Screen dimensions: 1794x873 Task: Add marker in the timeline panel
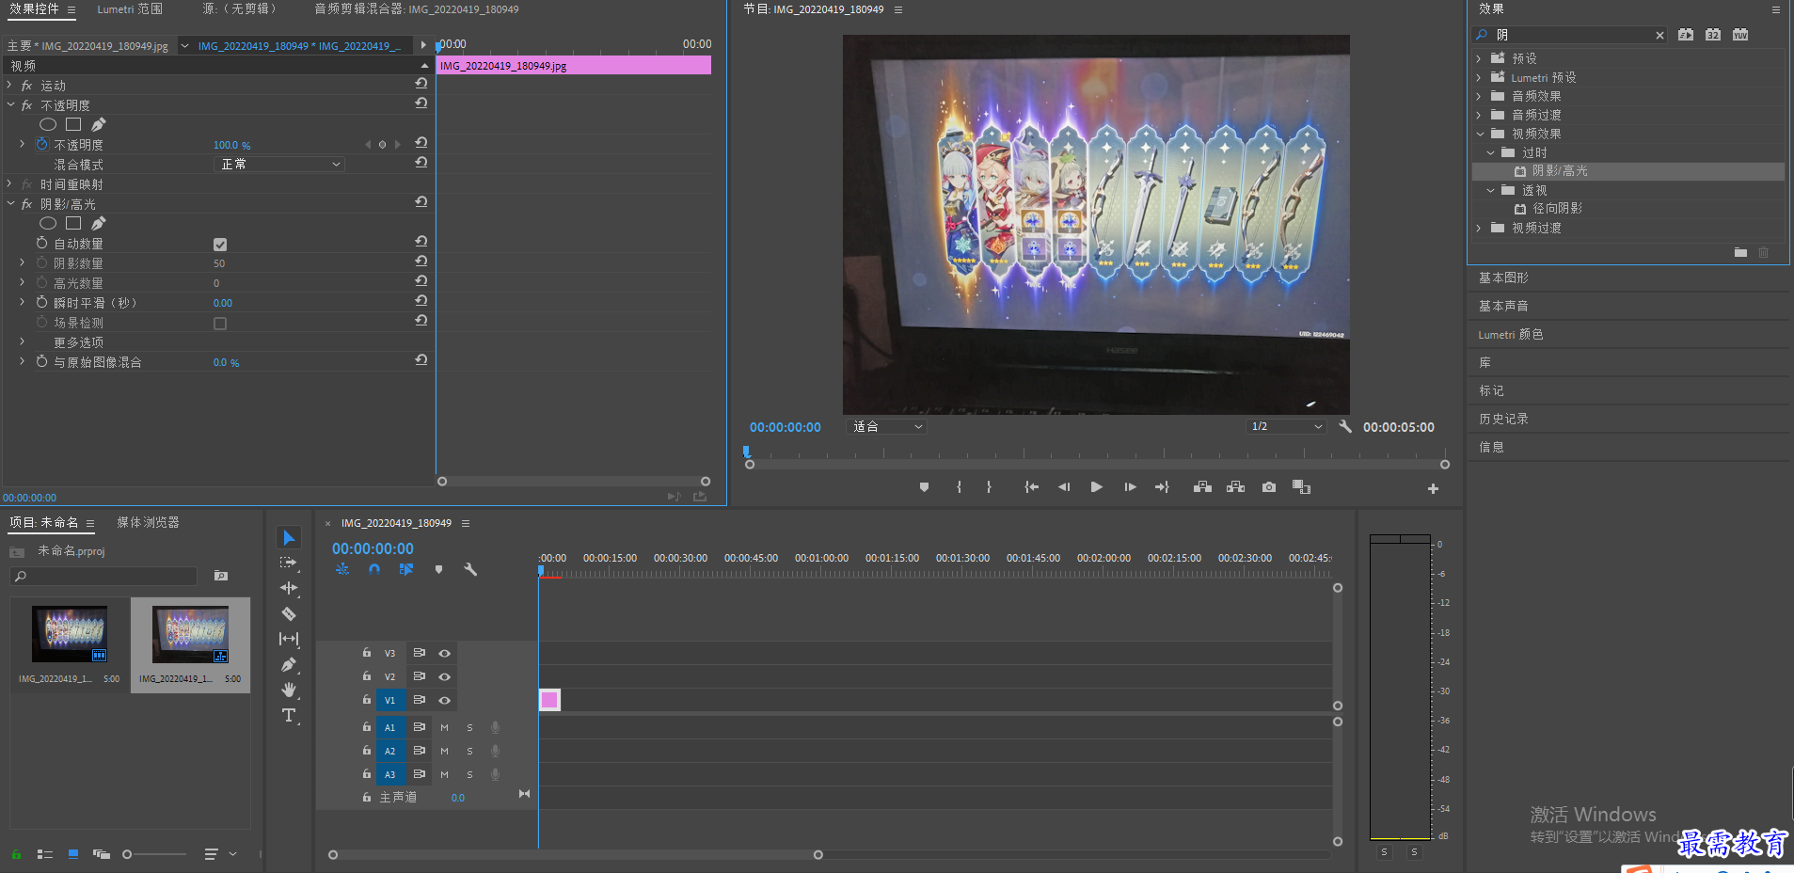438,569
